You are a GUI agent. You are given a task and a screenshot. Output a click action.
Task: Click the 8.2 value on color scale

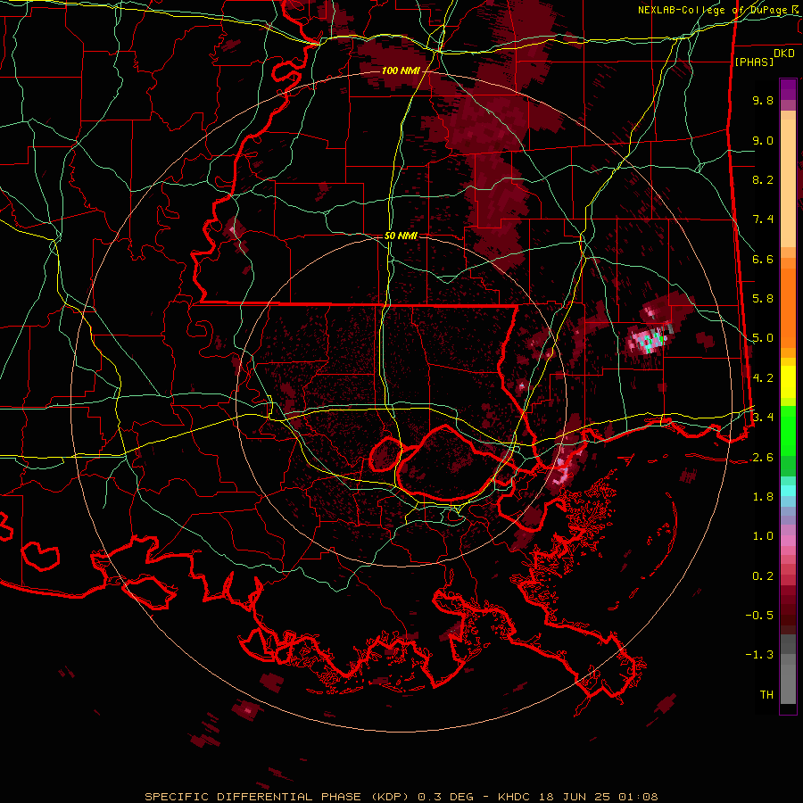[763, 179]
